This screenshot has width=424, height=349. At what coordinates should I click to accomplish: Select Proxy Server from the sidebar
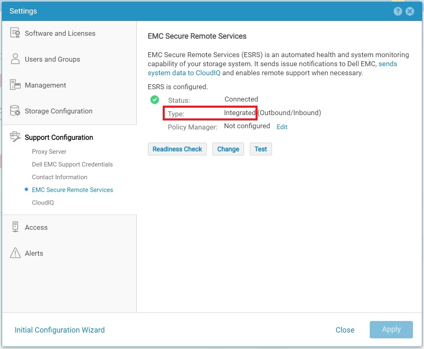(49, 152)
